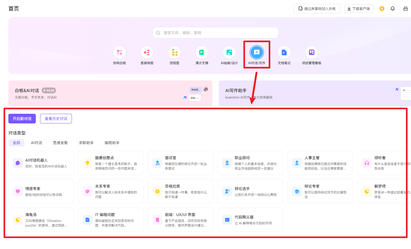This screenshot has height=249, width=411.
Task: Open the 苏格拉底 conversation card
Action: 181,191
